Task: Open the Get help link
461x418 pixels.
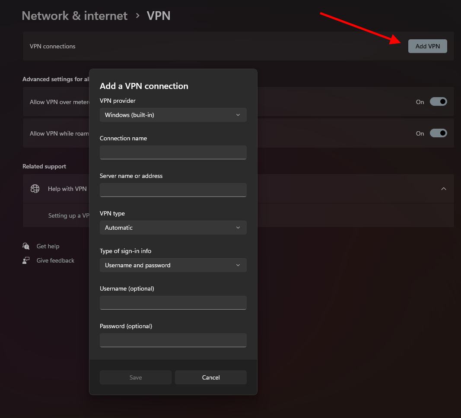Action: pyautogui.click(x=48, y=246)
